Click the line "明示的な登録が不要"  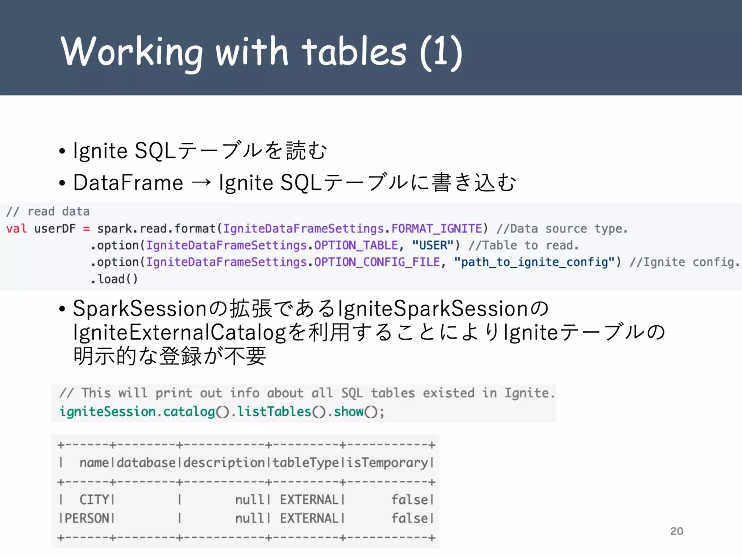pos(170,356)
